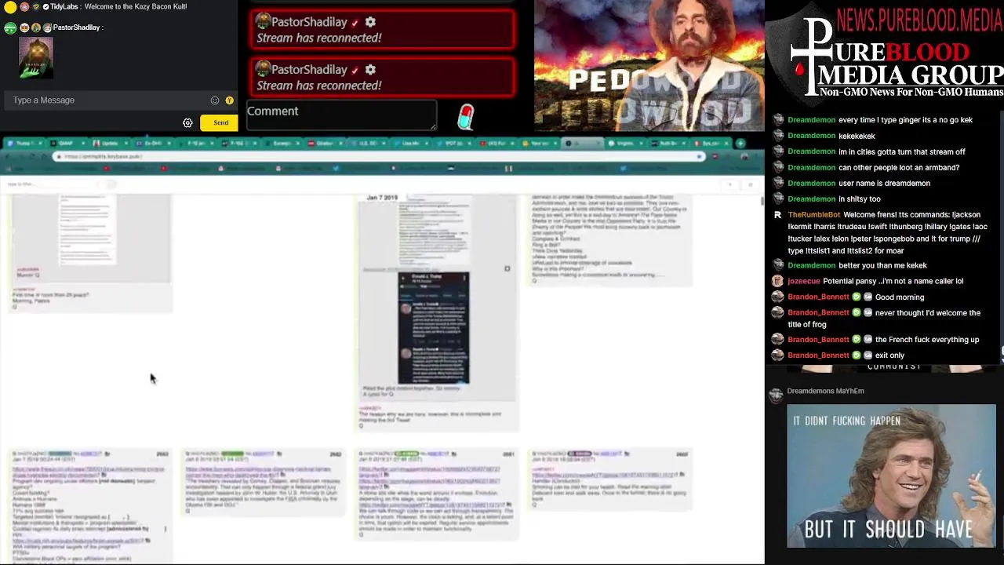Click PastorShadilay avatar in first reconnected message
This screenshot has width=1004, height=565.
tap(264, 22)
